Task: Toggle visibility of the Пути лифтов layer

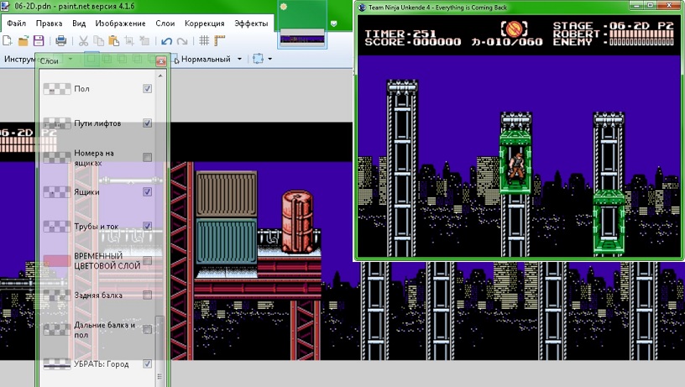Action: coord(147,123)
